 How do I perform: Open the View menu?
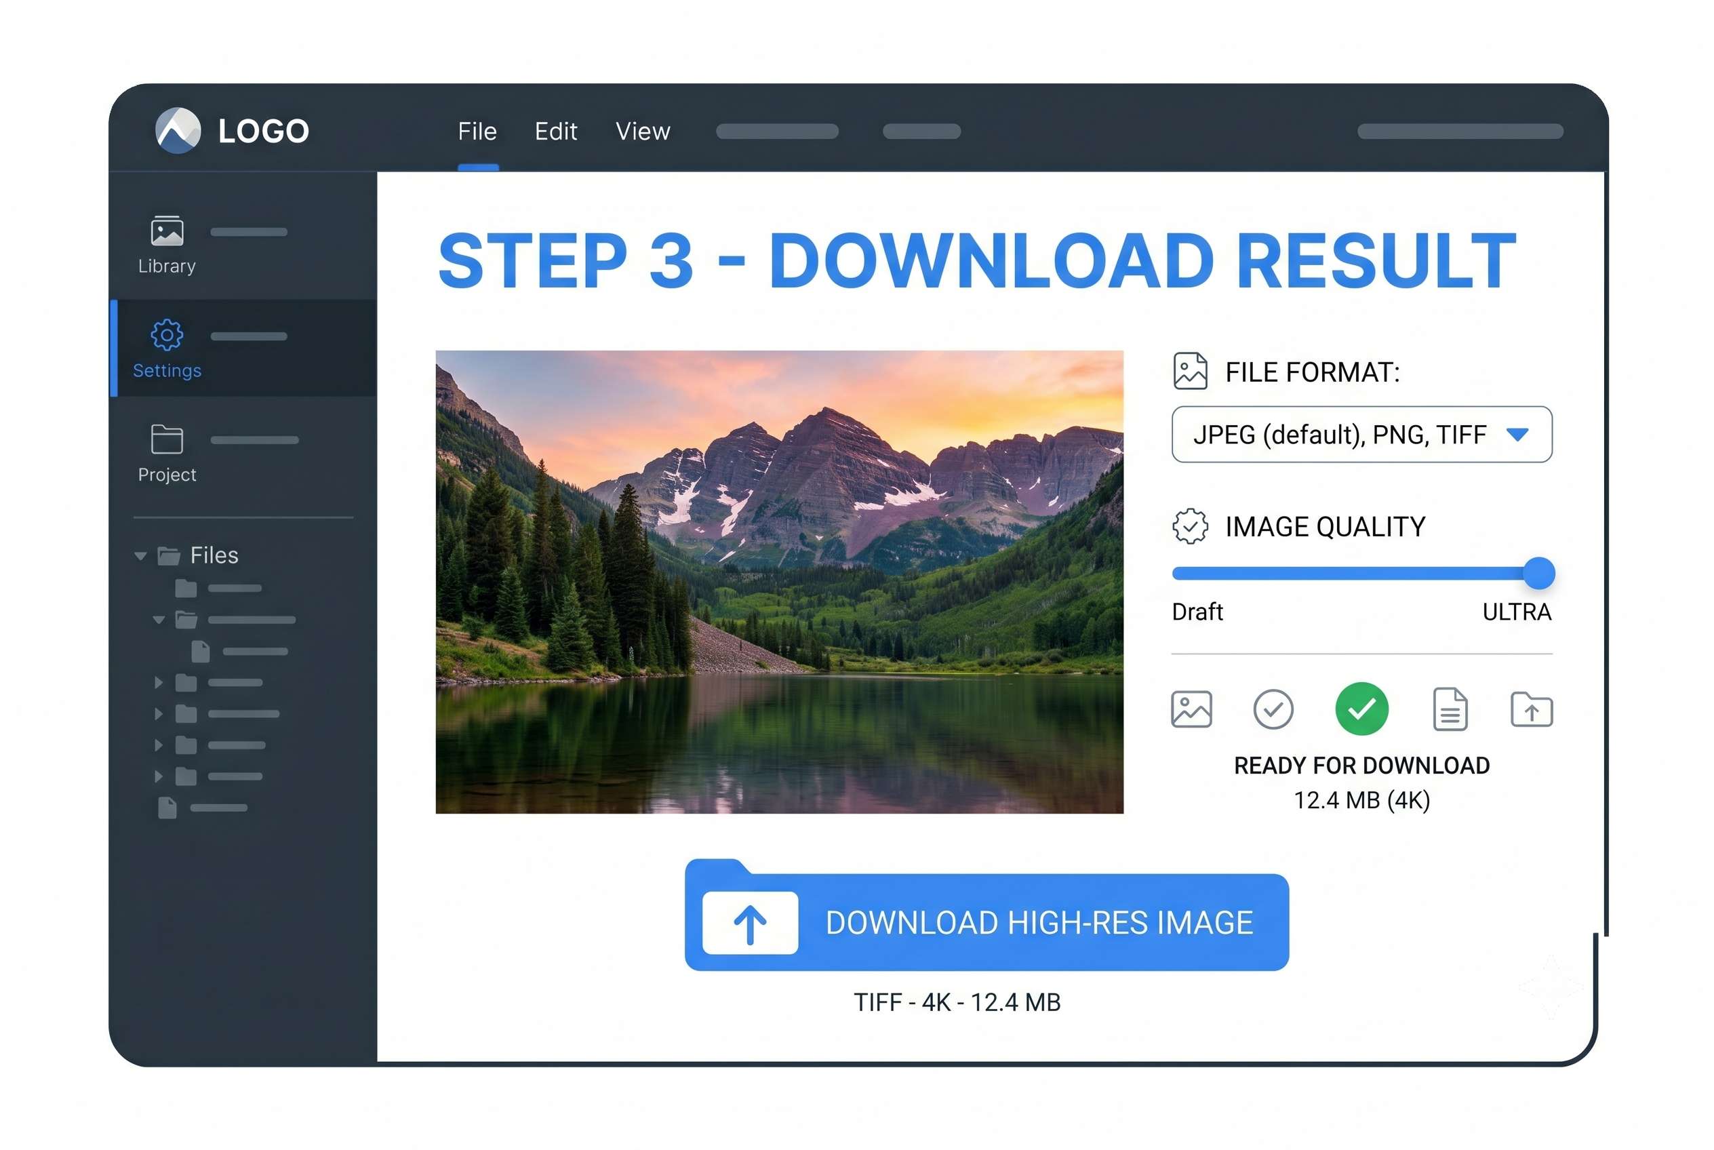point(643,132)
